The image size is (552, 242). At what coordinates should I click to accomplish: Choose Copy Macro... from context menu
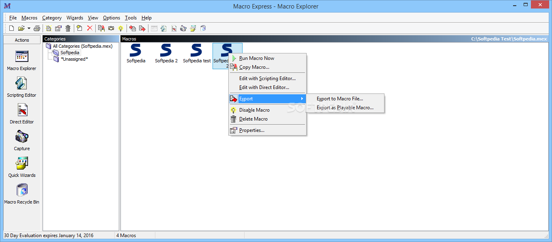pyautogui.click(x=267, y=67)
